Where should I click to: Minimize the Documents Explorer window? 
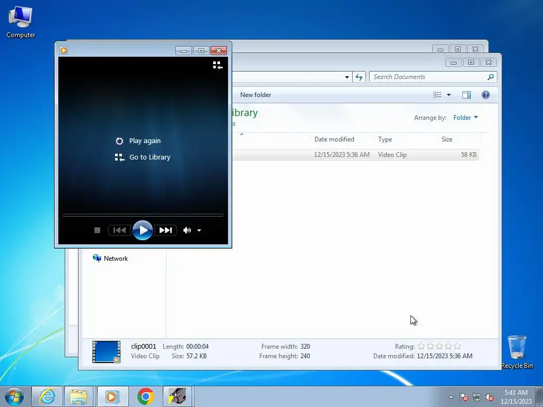[x=453, y=63]
